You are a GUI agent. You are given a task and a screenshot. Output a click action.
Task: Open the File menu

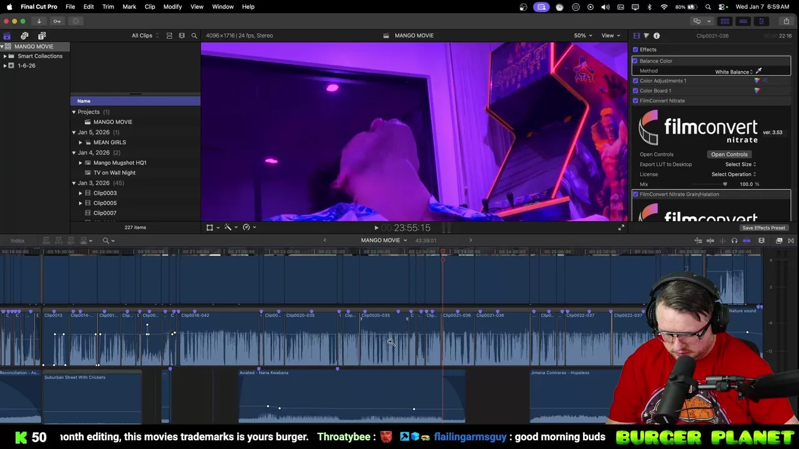coord(71,7)
